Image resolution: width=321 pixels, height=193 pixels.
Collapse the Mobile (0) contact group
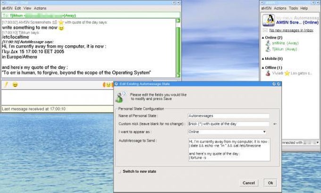pyautogui.click(x=263, y=59)
